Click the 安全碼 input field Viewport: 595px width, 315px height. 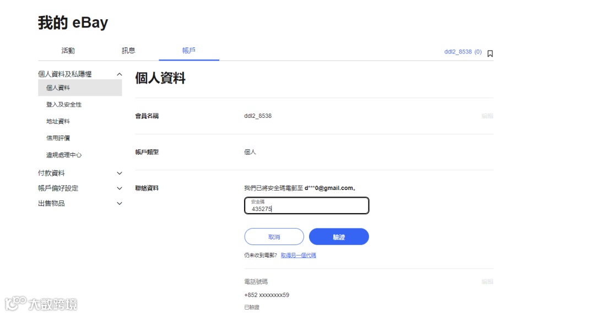tap(307, 205)
